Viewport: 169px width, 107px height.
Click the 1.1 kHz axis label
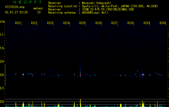tap(2, 35)
